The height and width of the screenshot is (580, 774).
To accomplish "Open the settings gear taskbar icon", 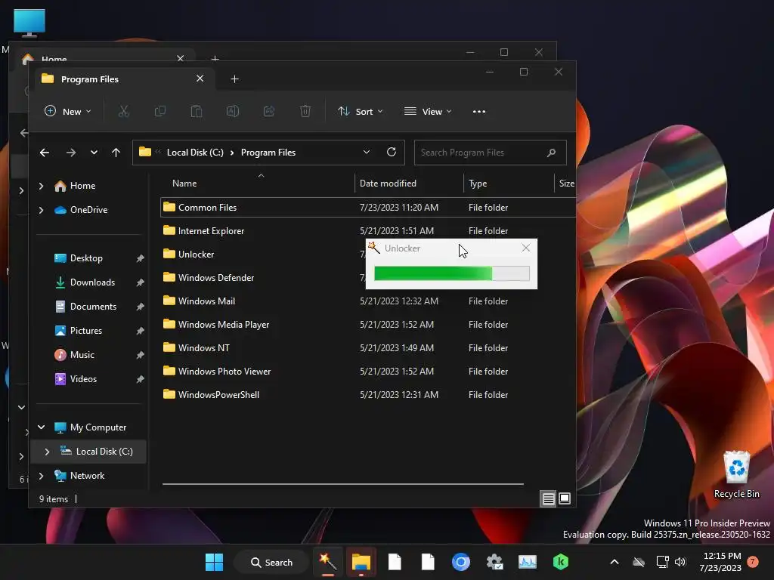I will pos(494,562).
